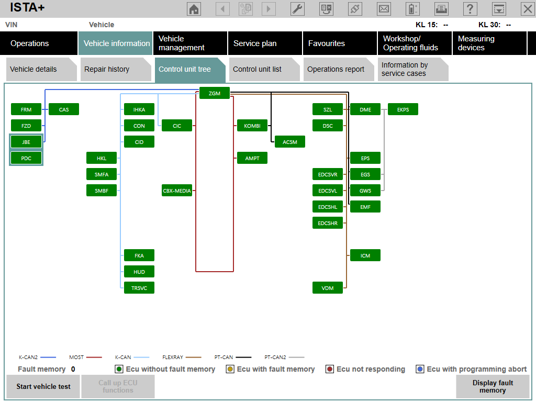Select the JBE control unit

pyautogui.click(x=26, y=142)
